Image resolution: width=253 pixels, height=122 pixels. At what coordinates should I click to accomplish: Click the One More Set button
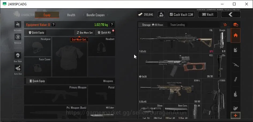tap(84, 32)
